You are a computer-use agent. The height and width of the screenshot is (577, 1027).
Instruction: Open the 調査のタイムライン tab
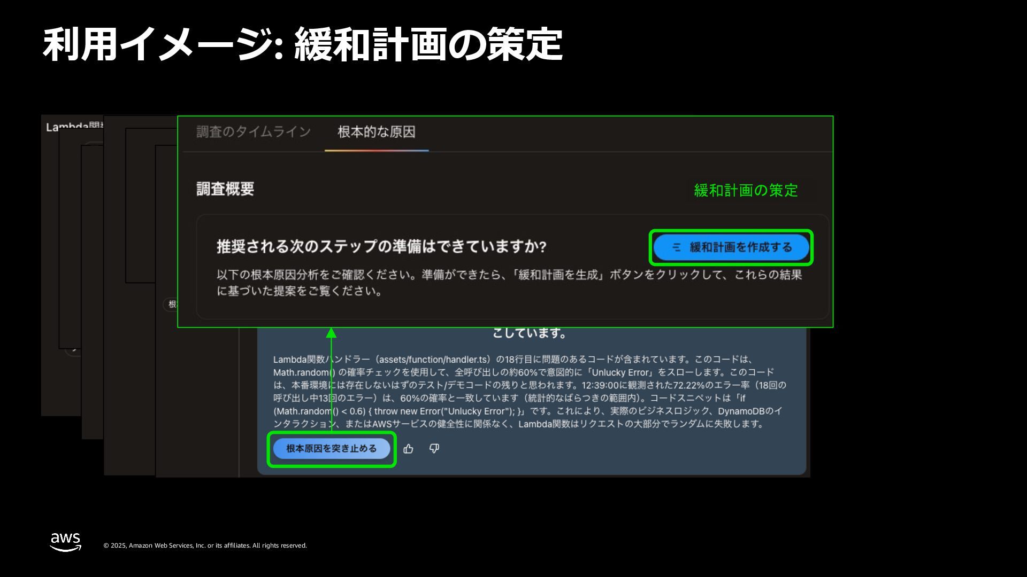coord(253,132)
